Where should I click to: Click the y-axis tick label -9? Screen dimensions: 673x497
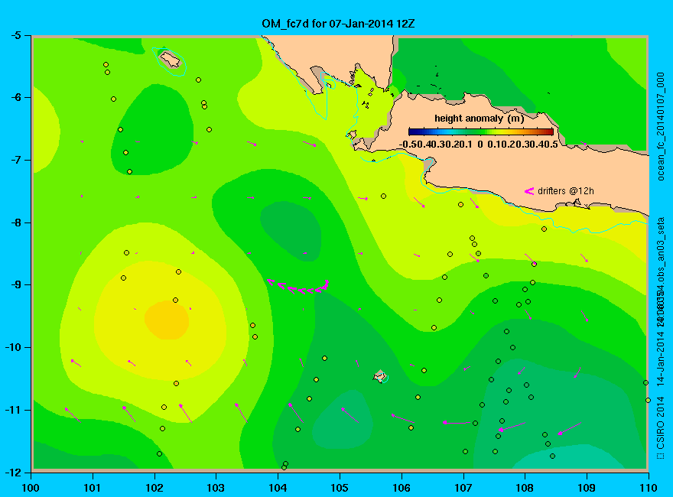coord(15,284)
